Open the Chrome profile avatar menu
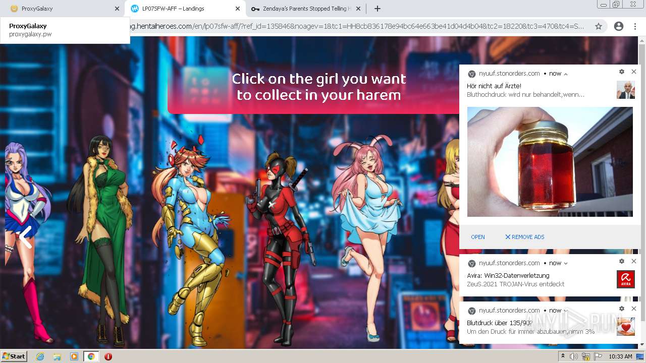 point(618,26)
